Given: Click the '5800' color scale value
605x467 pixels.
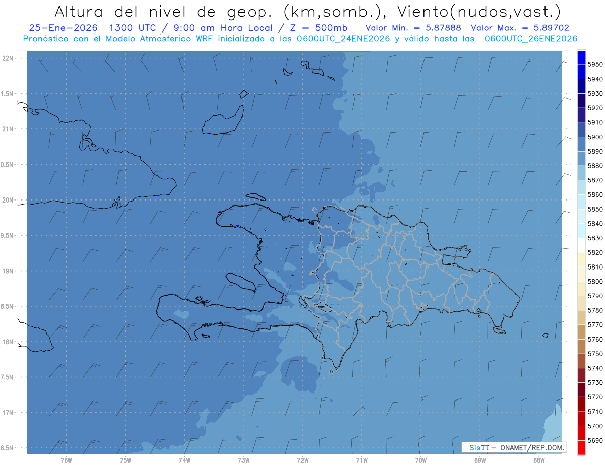Looking at the screenshot, I should (x=595, y=281).
